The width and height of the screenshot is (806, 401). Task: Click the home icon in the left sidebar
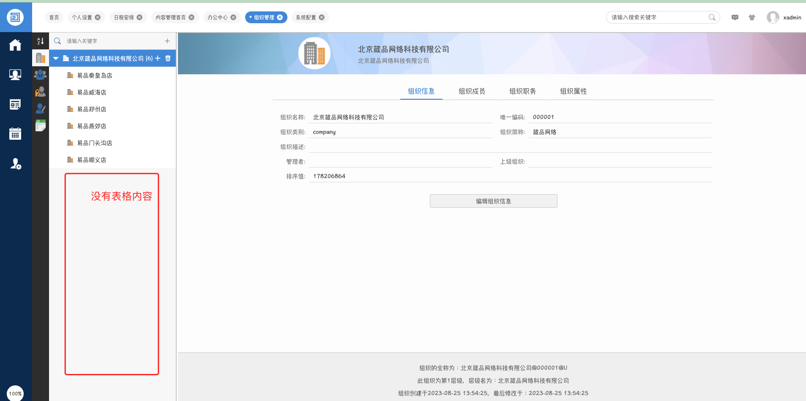[15, 45]
